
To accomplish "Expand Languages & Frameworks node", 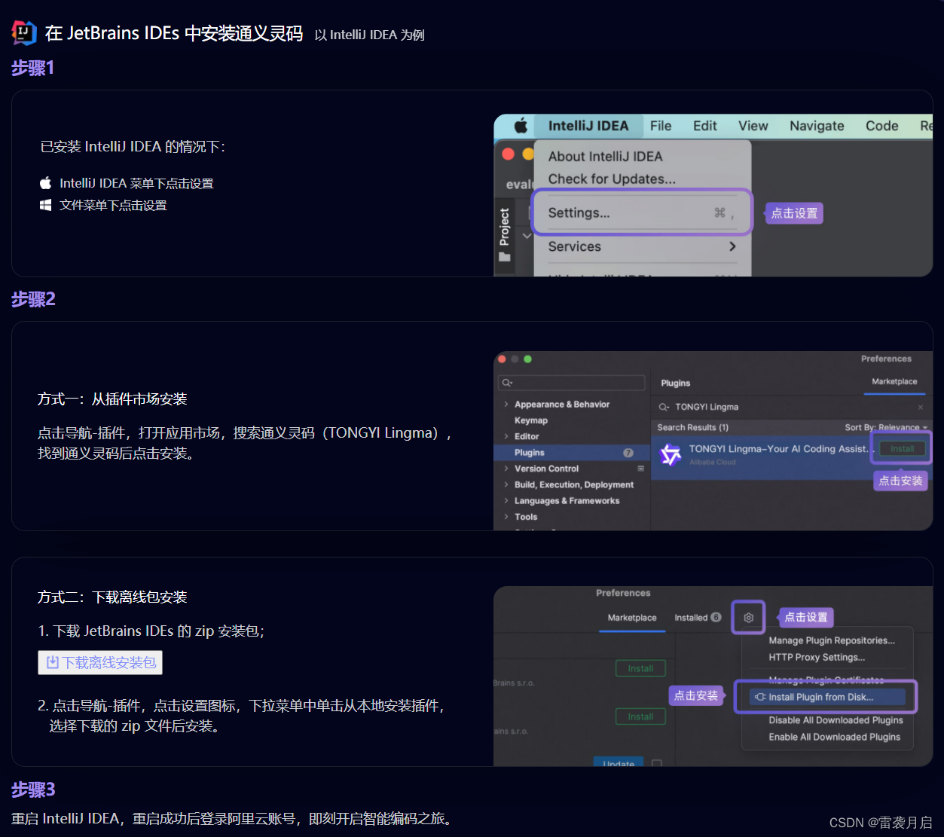I will tap(506, 501).
